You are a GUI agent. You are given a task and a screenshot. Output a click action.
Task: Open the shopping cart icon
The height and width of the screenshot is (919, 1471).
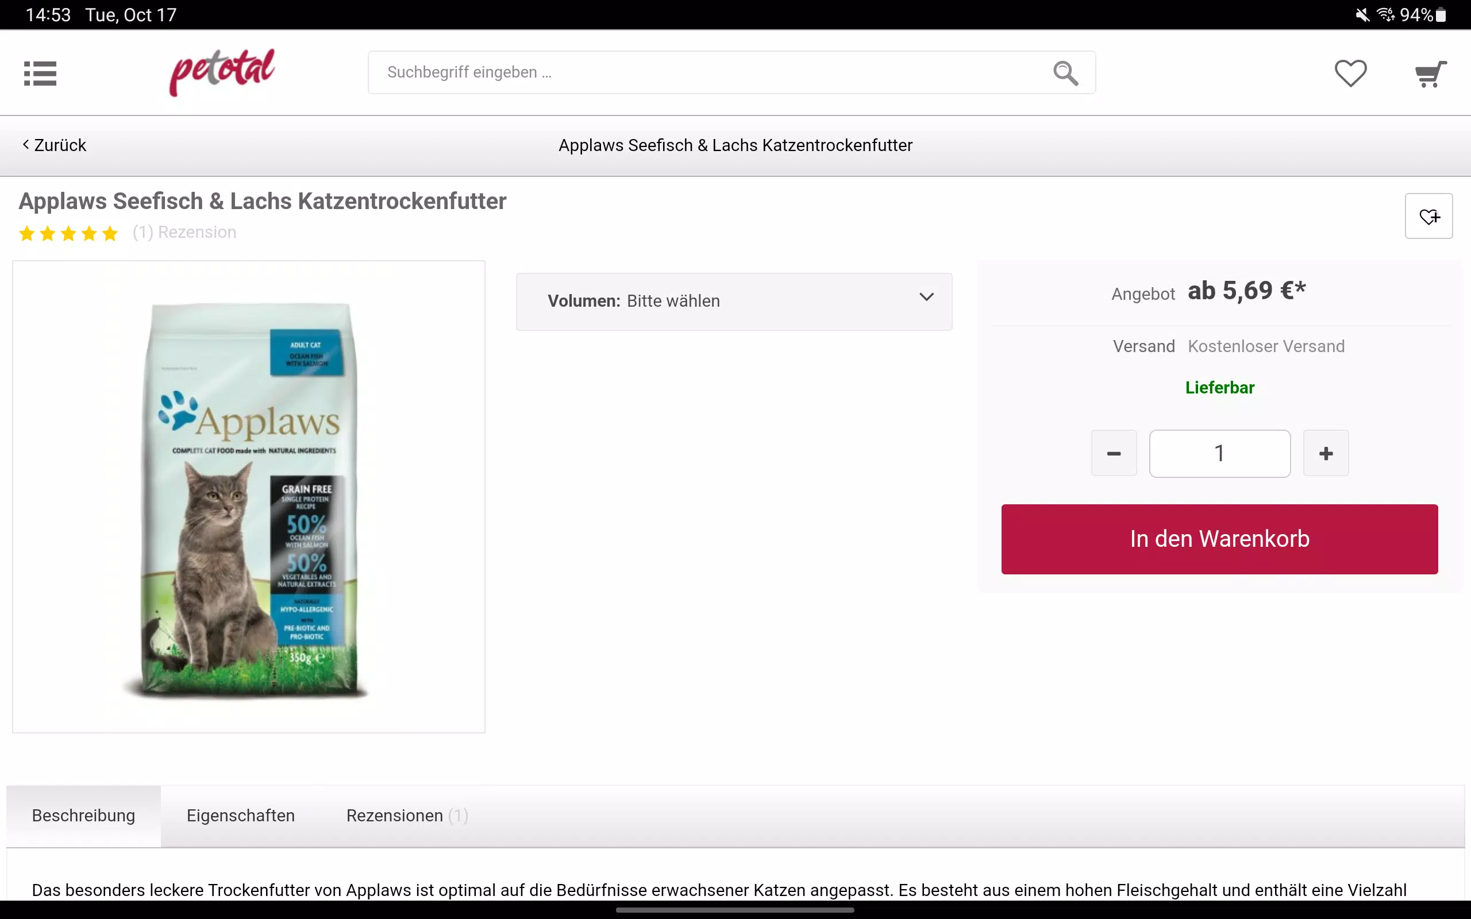pyautogui.click(x=1430, y=74)
